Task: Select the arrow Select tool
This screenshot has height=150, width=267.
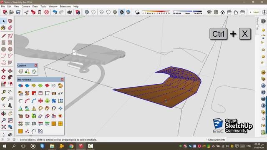Action: [4, 21]
